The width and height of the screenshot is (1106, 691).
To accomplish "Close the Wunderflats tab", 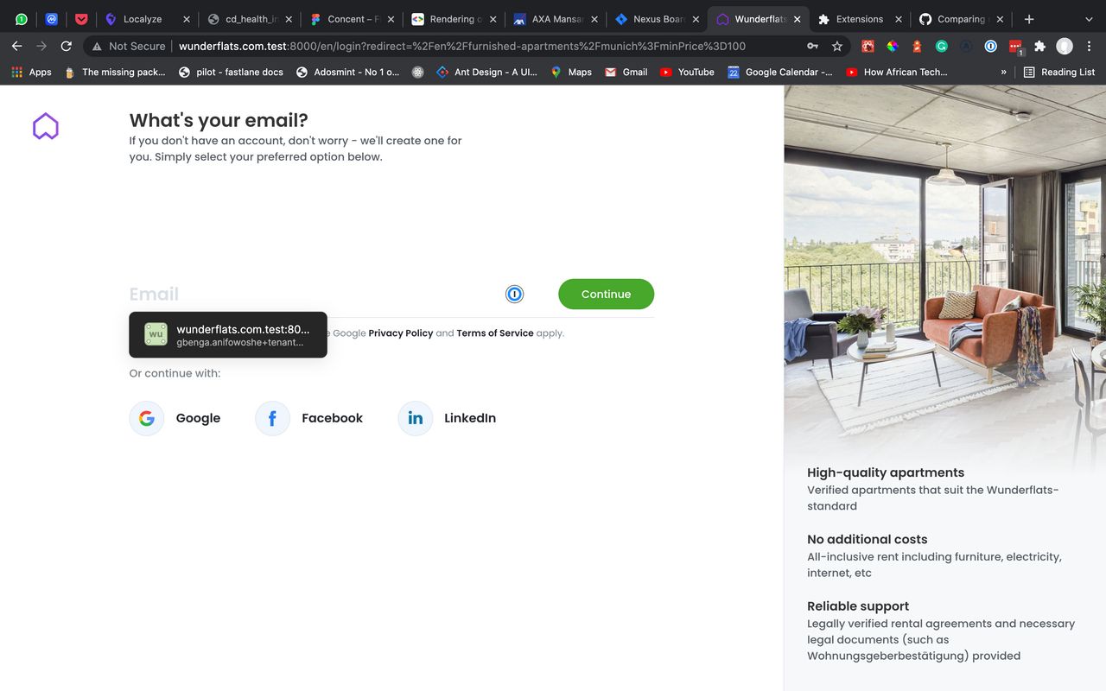I will pyautogui.click(x=797, y=19).
